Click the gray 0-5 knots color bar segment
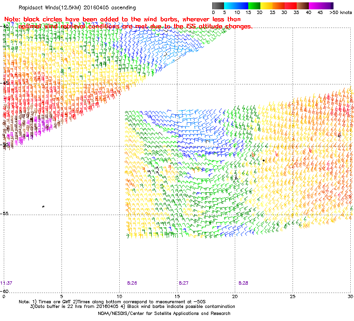This screenshot has width=354, height=321. pyautogui.click(x=218, y=6)
